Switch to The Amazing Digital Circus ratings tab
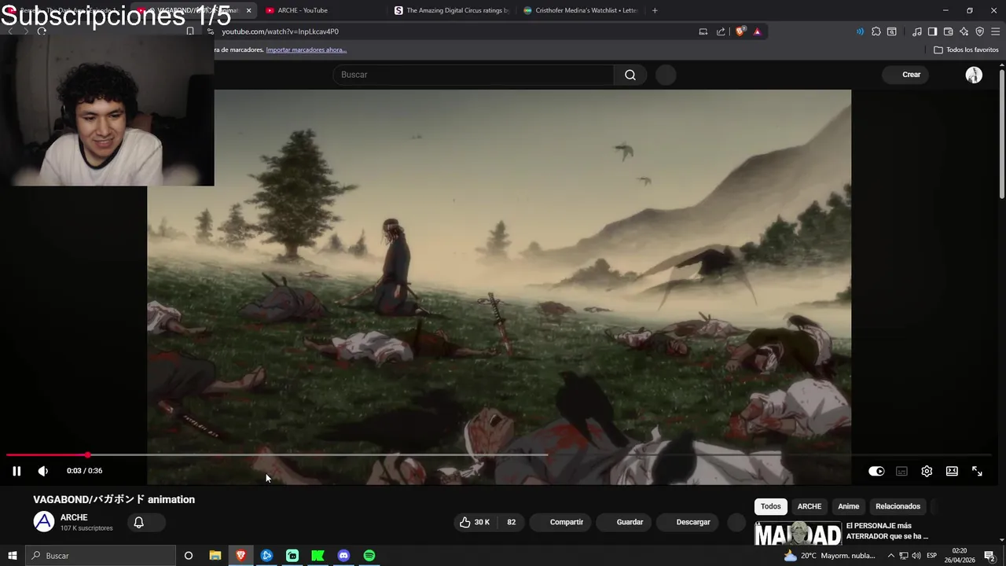The height and width of the screenshot is (566, 1006). point(451,10)
